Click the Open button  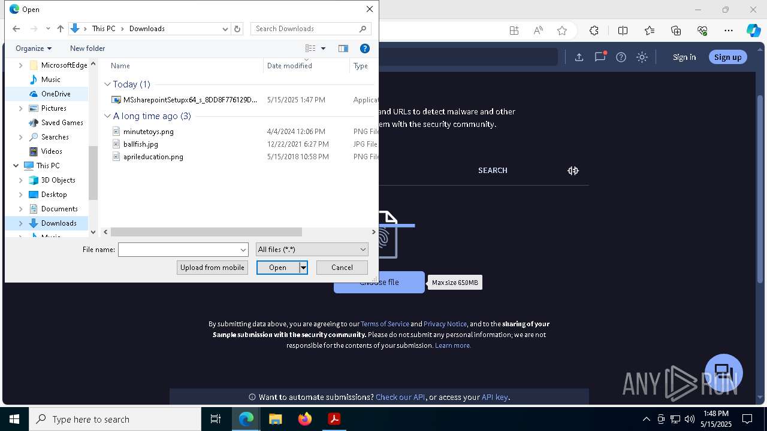pos(278,268)
